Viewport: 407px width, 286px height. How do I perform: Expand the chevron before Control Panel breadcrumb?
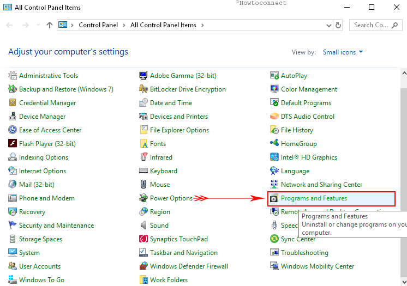click(73, 25)
